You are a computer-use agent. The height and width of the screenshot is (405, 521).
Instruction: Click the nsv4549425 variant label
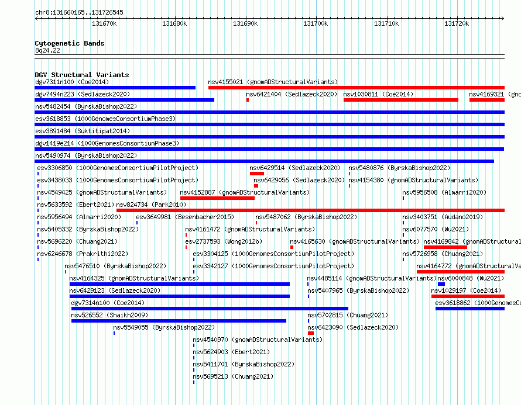[102, 192]
